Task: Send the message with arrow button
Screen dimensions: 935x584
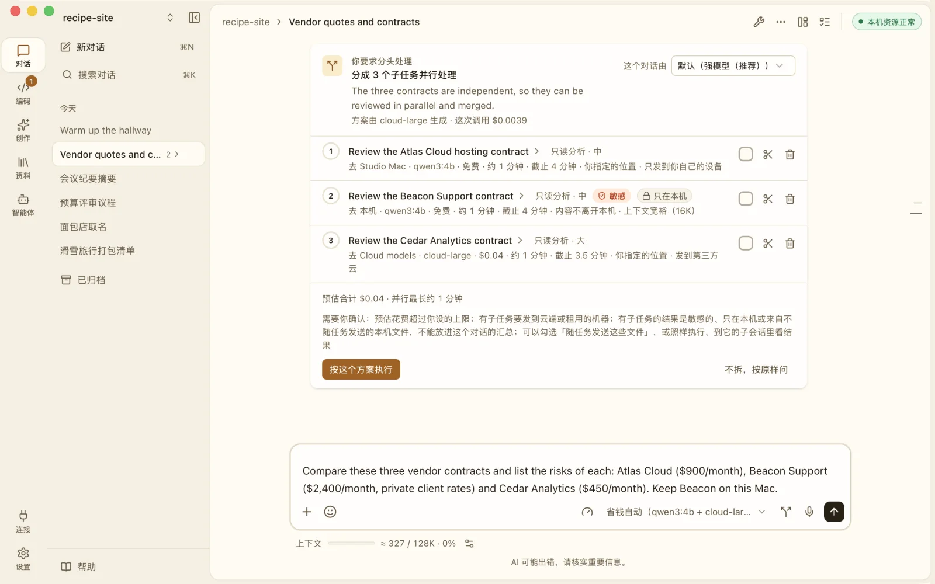Action: tap(834, 512)
